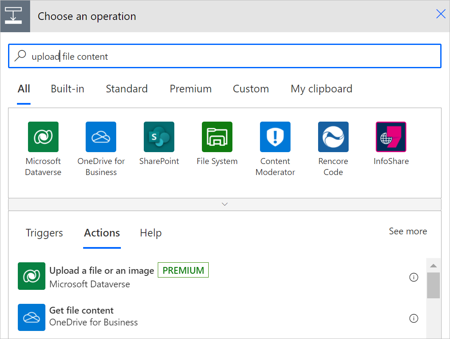450x339 pixels.
Task: Close the Choose an operation panel
Action: pos(440,14)
